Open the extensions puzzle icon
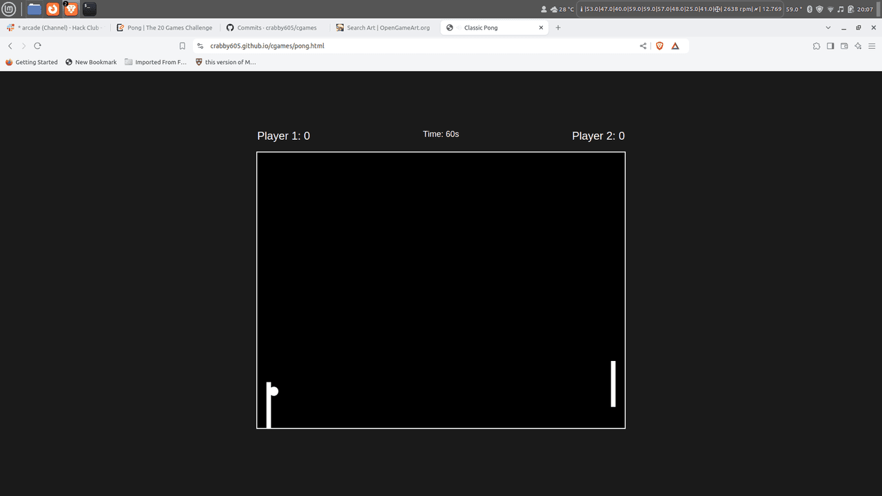Screen dimensions: 882x496 tap(817, 46)
